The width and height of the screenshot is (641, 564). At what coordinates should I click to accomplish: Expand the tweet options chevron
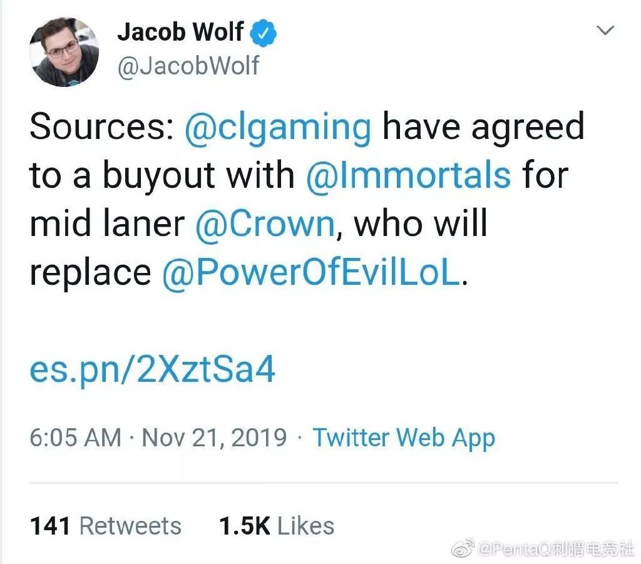pyautogui.click(x=605, y=30)
